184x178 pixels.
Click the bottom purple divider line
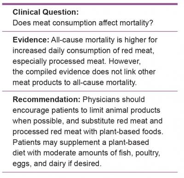[90, 172]
